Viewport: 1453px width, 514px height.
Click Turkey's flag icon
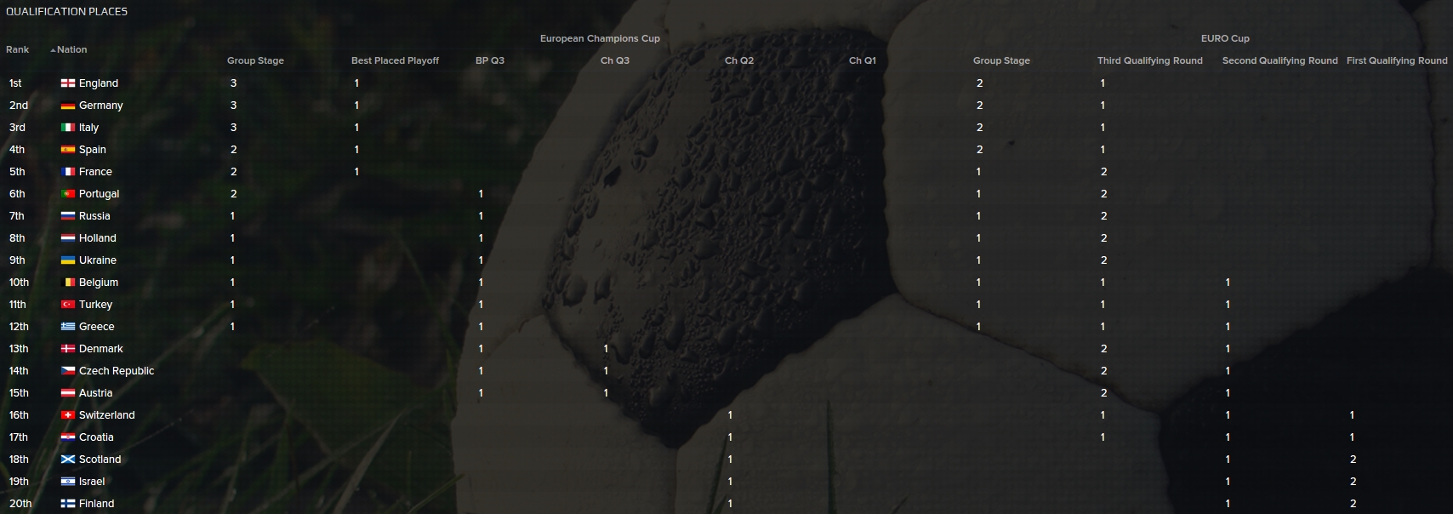(68, 305)
